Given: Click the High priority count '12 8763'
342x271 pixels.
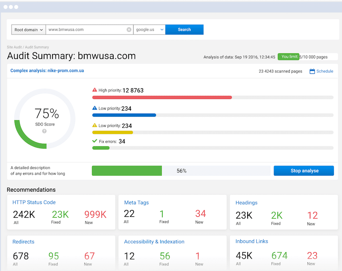Looking at the screenshot, I should coord(133,90).
